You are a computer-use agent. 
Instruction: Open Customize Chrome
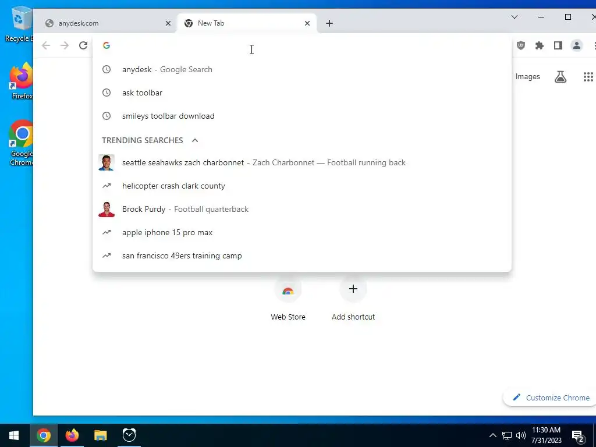tap(551, 398)
